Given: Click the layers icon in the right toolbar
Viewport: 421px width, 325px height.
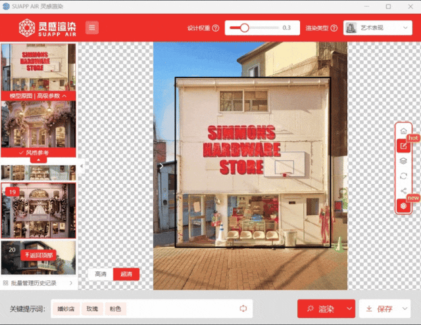Looking at the screenshot, I should coord(403,161).
